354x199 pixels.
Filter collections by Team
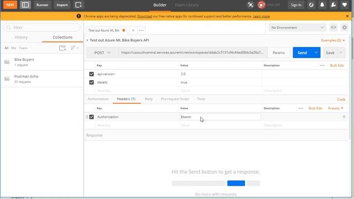click(23, 48)
